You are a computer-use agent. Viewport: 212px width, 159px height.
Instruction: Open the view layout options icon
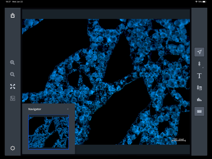(13, 98)
